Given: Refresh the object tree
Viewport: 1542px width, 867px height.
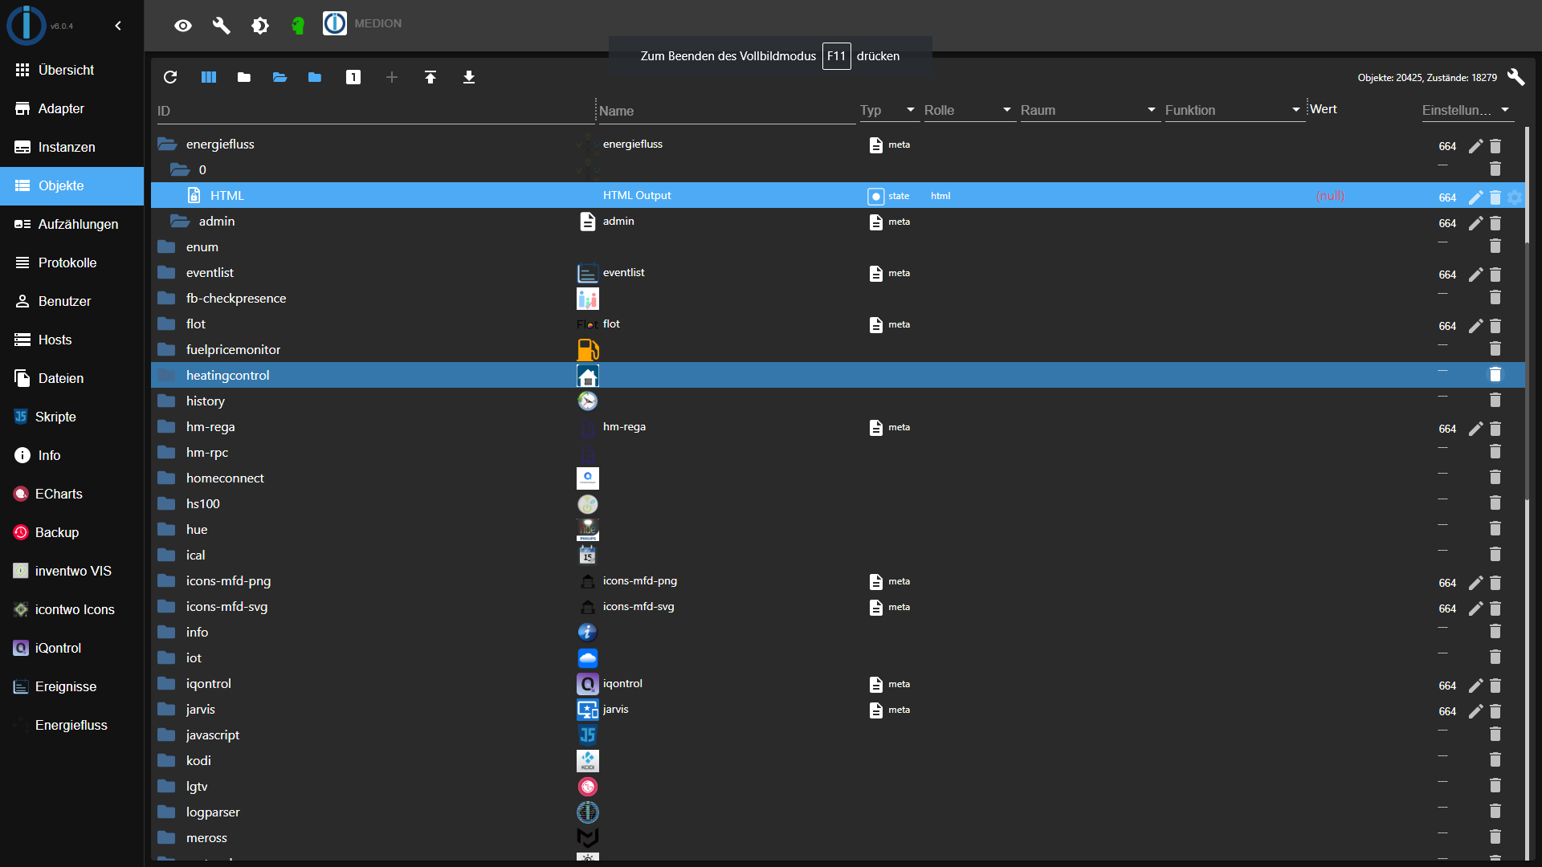Looking at the screenshot, I should tap(170, 77).
